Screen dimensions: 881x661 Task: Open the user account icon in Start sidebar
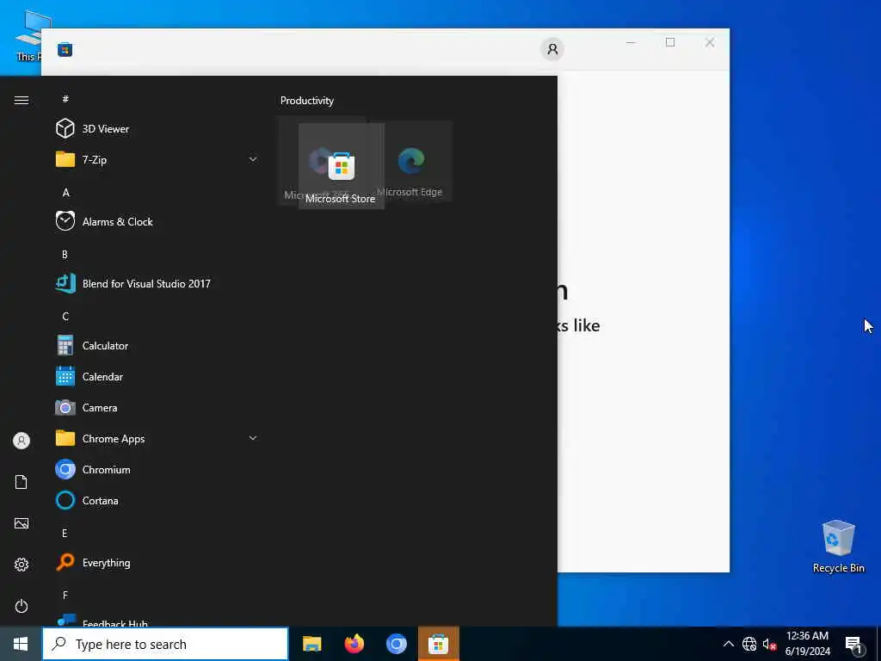22,441
